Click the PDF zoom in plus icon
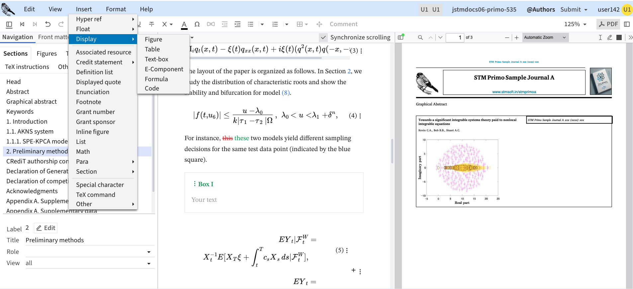This screenshot has height=289, width=633. pos(516,37)
